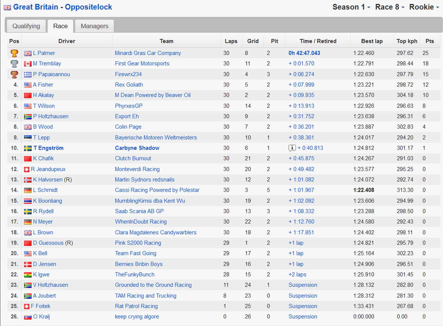
Task: Click the top speed value 313.30
Action: click(x=405, y=190)
